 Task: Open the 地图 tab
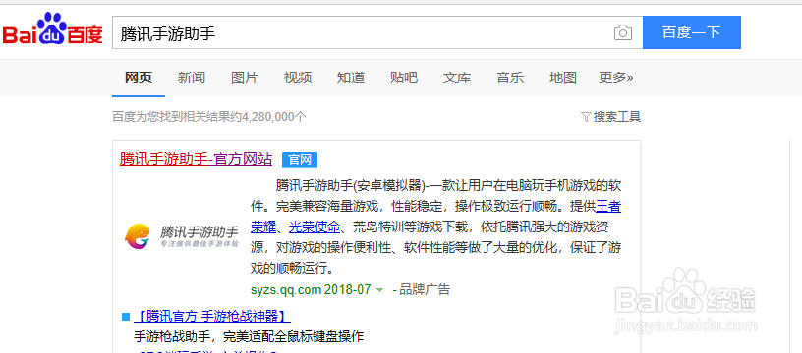coord(563,77)
